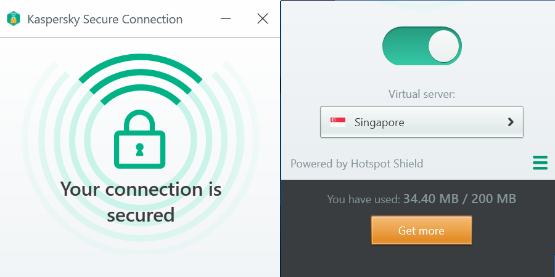Click the Singapore flag icon

coord(338,122)
